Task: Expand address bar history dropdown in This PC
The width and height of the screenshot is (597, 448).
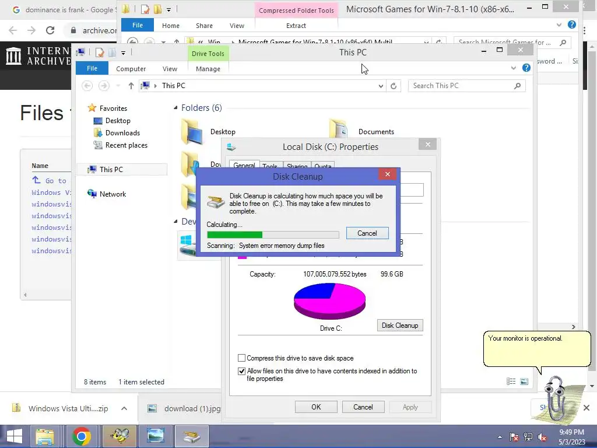Action: (380, 86)
